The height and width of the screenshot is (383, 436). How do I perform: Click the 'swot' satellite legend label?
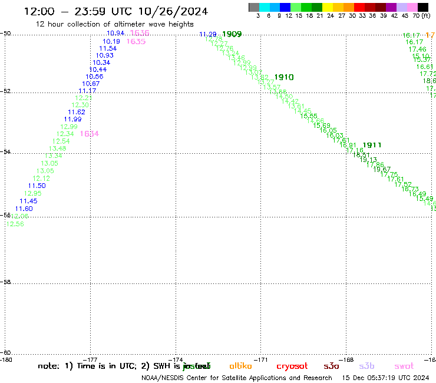coord(404,367)
